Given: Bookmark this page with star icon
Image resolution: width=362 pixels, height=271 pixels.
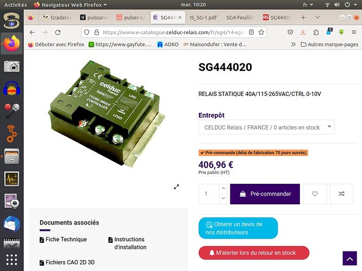Looking at the screenshot, I should (261, 32).
